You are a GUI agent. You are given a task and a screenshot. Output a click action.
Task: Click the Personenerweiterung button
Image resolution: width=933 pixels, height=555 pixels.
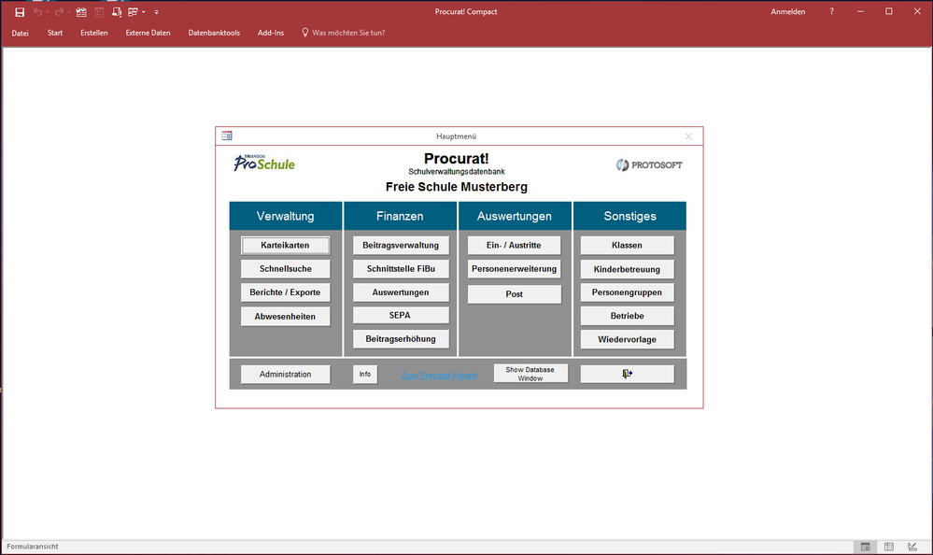(x=514, y=269)
